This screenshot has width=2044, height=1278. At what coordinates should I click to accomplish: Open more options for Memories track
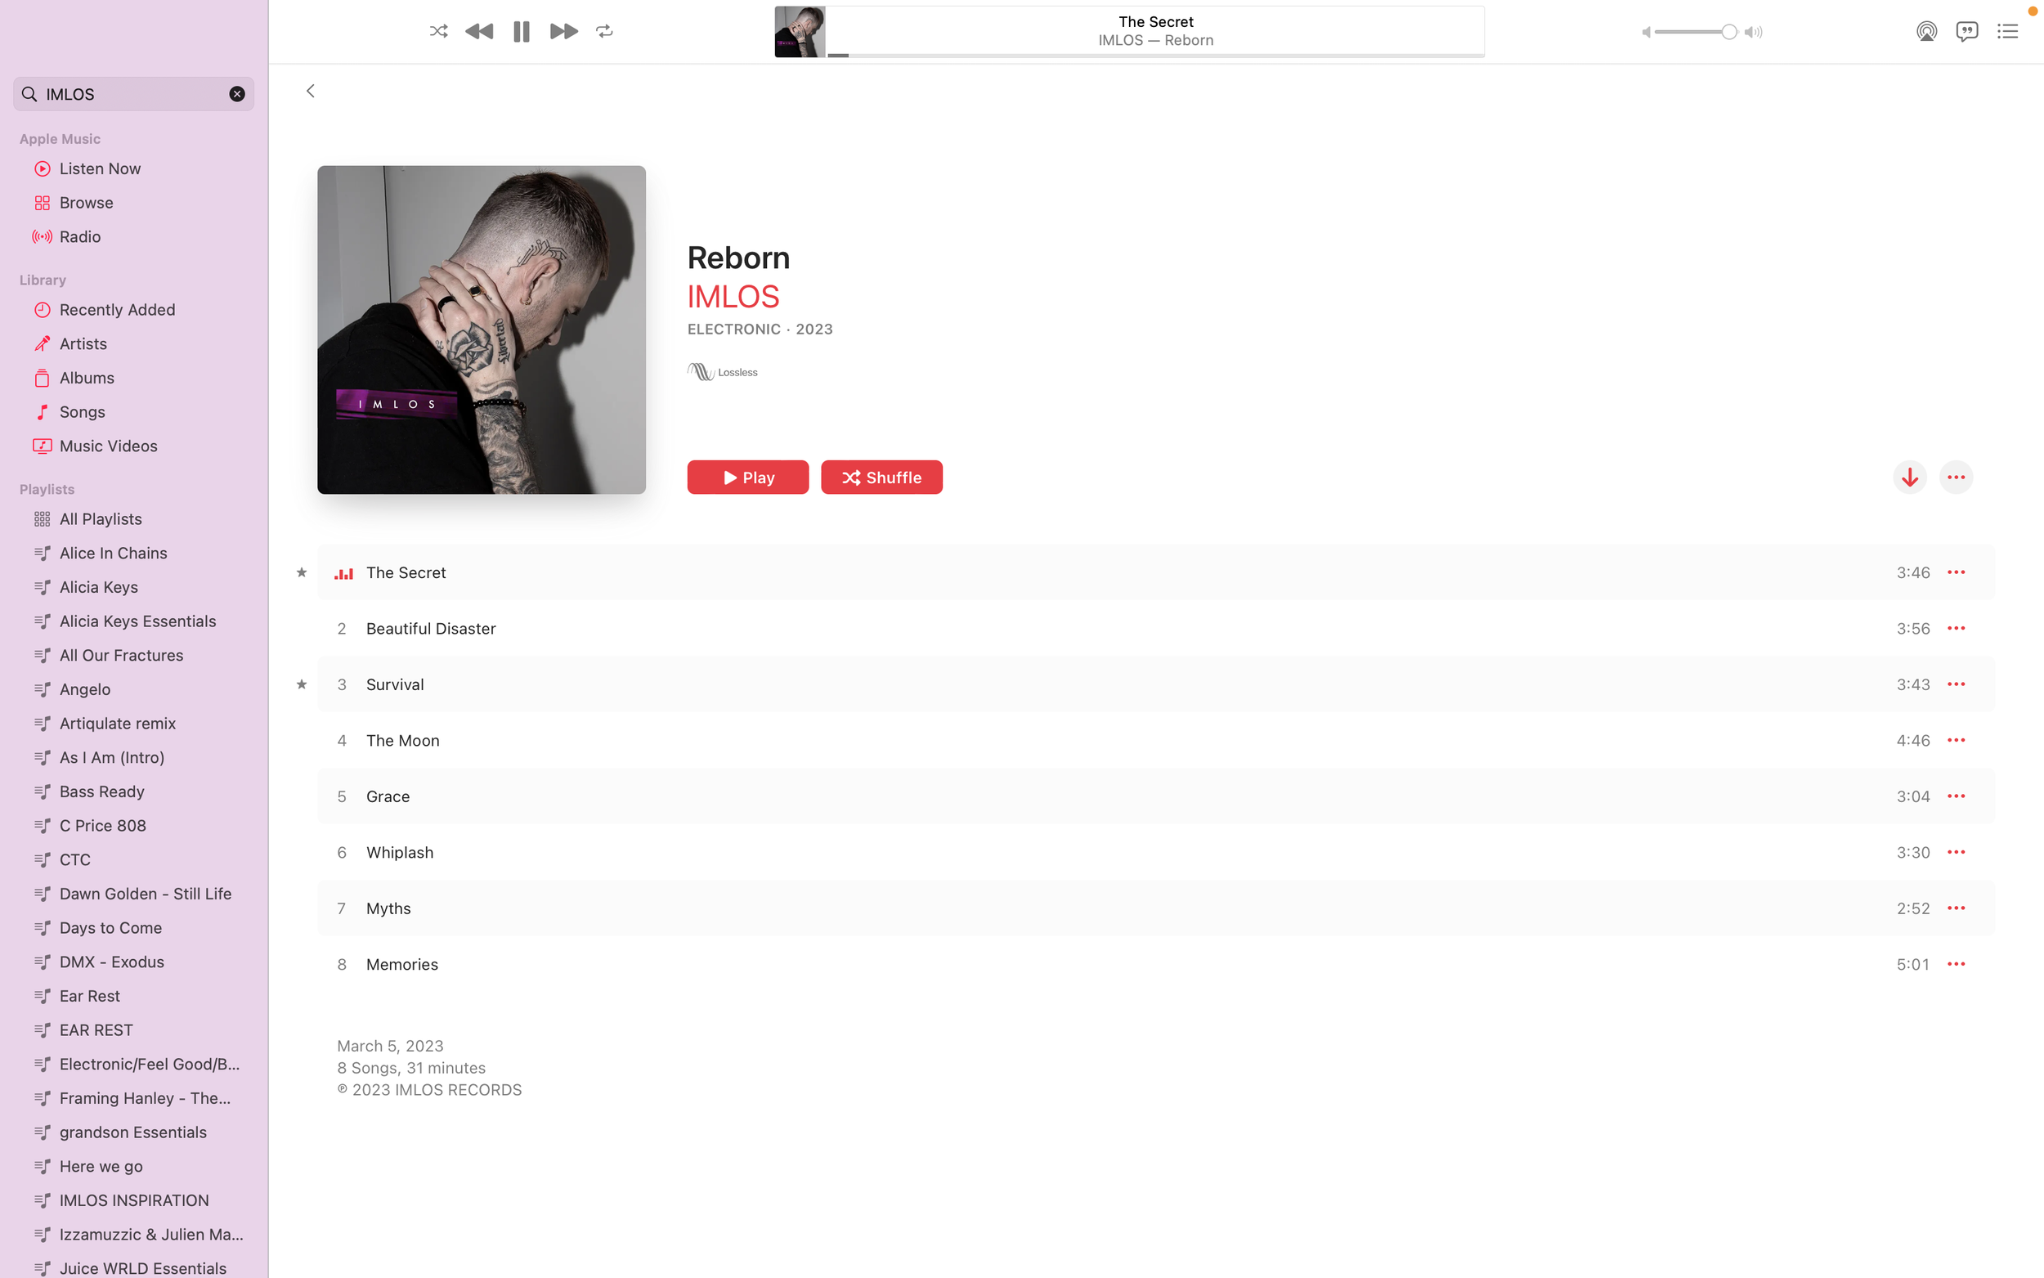1955,964
